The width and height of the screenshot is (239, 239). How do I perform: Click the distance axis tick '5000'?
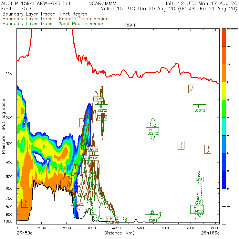click(x=141, y=228)
